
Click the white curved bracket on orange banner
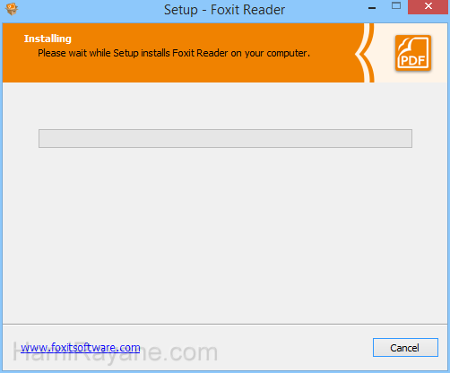point(365,53)
